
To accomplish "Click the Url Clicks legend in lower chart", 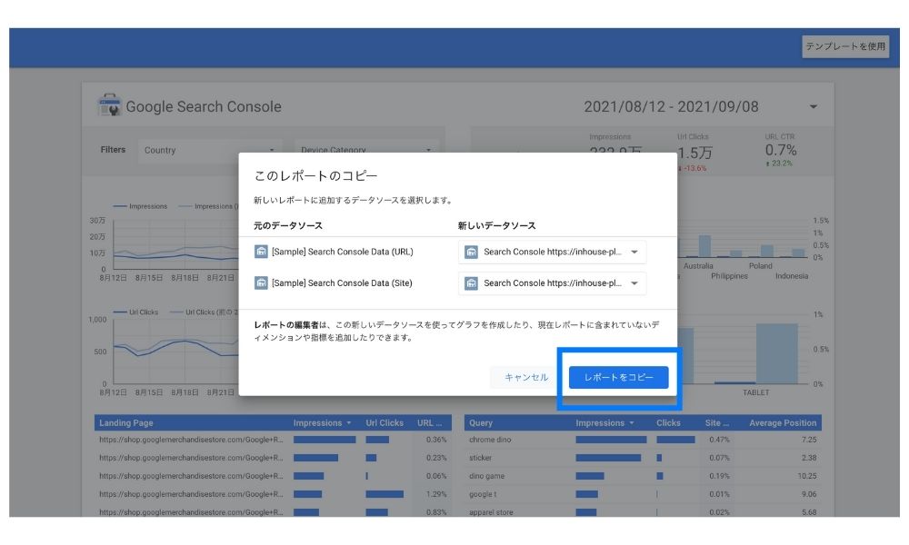I will tap(136, 312).
